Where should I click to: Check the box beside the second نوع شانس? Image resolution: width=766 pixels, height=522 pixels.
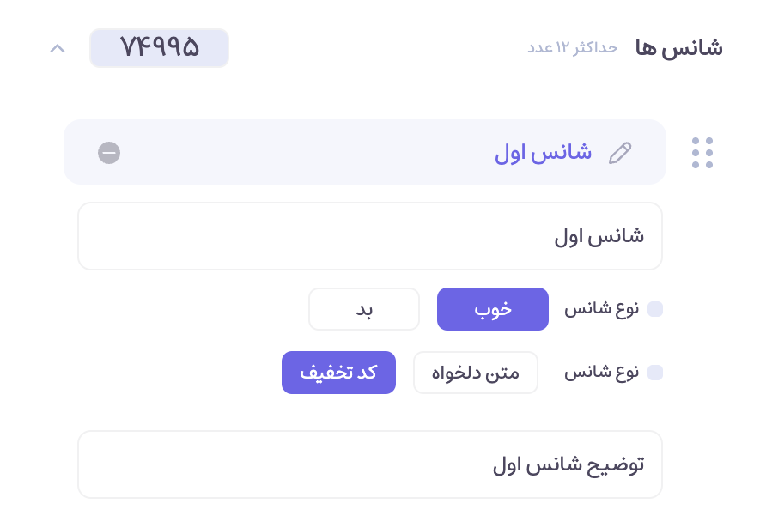coord(656,373)
